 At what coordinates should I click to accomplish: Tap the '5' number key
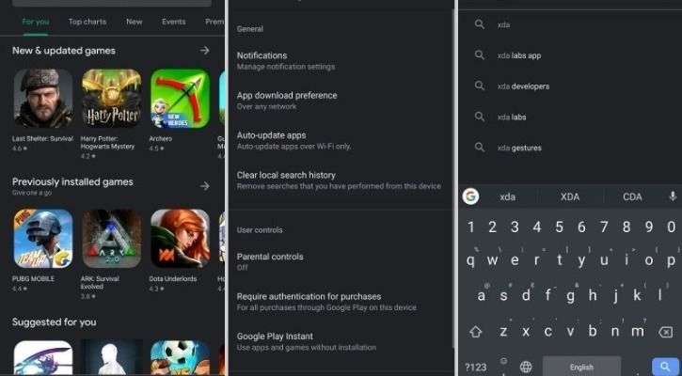560,227
